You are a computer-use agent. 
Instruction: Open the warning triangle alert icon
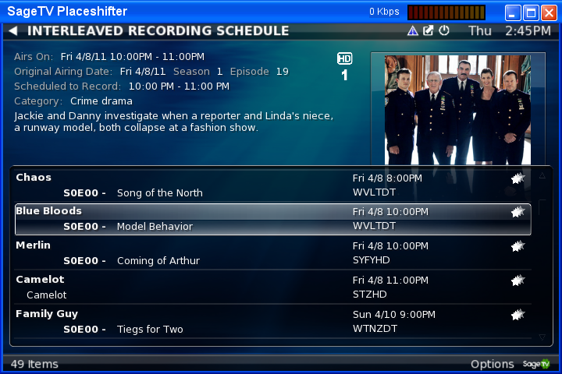click(x=413, y=31)
